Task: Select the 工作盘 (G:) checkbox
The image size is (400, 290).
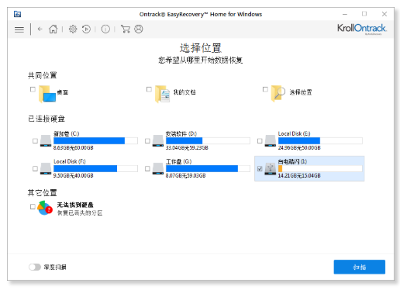Action: point(147,168)
